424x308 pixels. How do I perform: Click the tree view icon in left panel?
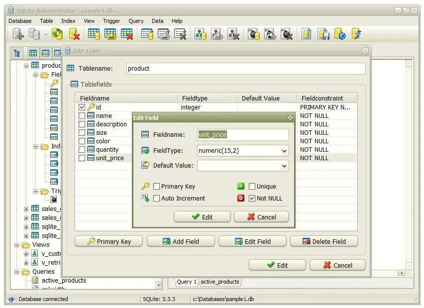pyautogui.click(x=17, y=53)
